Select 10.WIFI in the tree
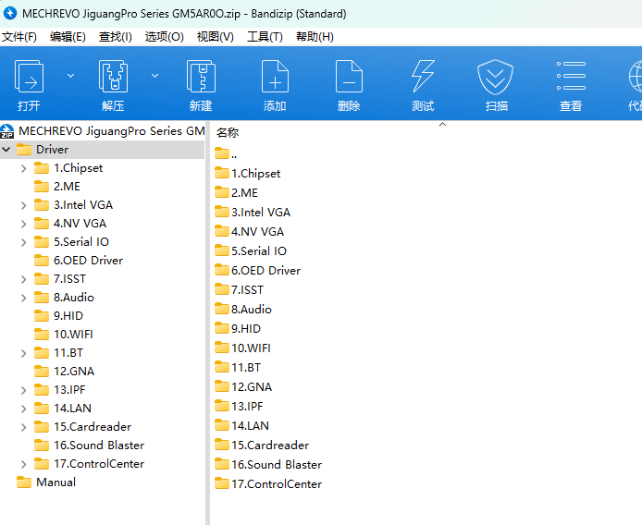The width and height of the screenshot is (642, 525). coord(64,335)
